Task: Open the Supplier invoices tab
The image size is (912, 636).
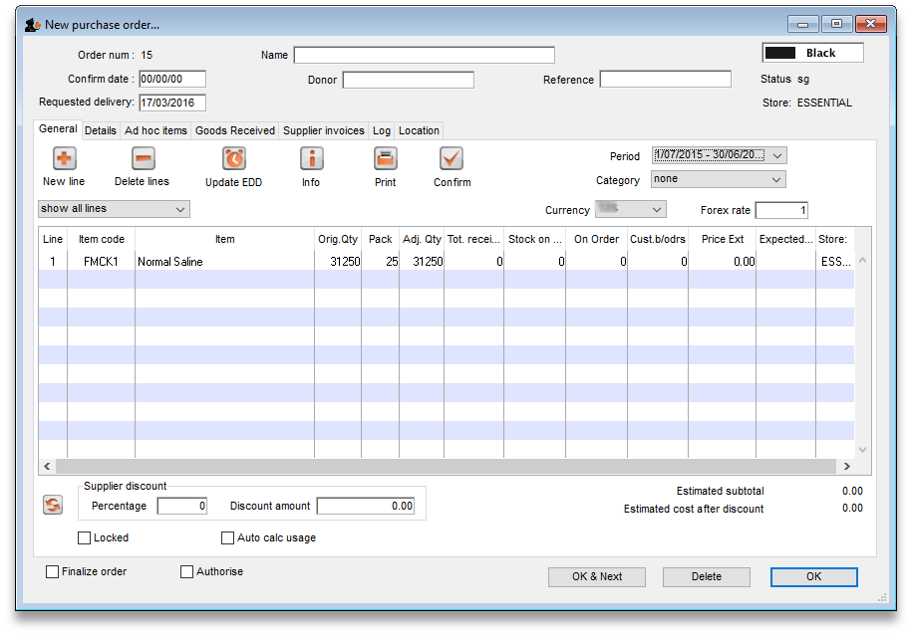Action: (324, 130)
